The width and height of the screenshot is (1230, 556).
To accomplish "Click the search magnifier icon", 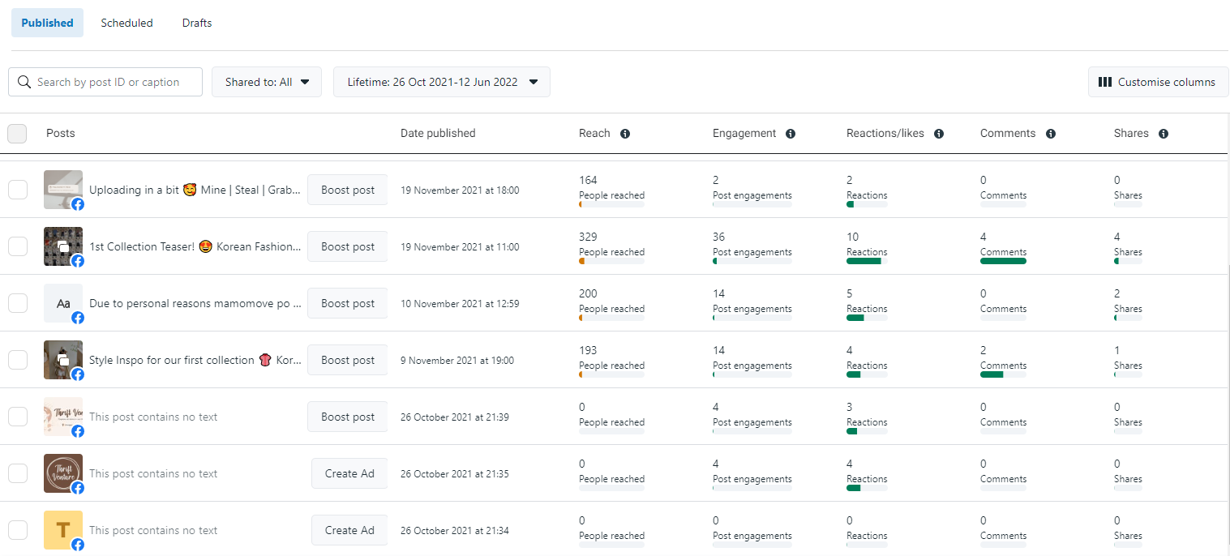I will coord(24,82).
